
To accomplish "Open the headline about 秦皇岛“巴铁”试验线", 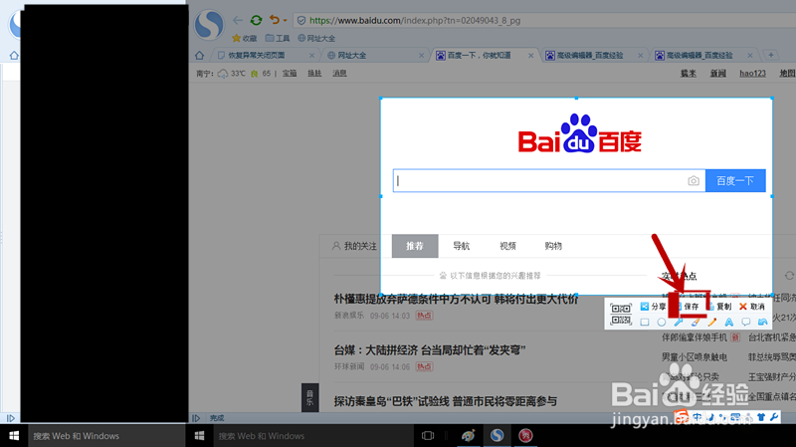I will 445,401.
